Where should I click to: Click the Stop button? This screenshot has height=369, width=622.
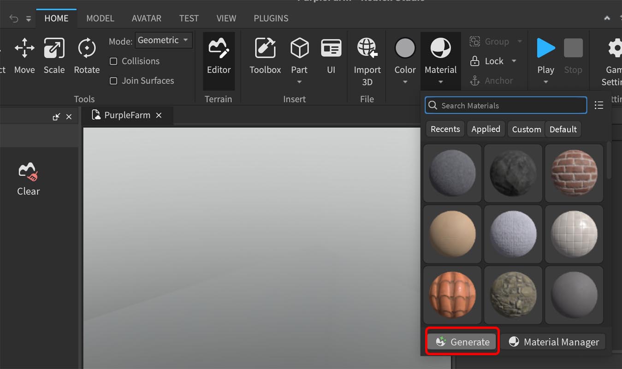point(573,56)
